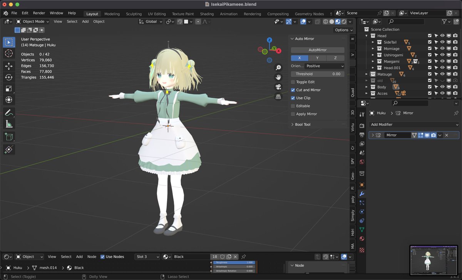
Task: Open the viewport Options dropdown
Action: point(343,30)
